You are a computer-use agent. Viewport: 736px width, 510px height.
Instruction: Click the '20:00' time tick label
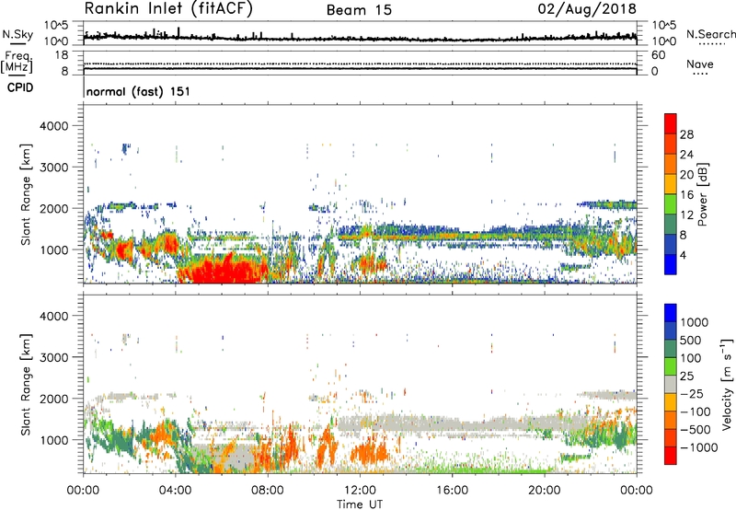(544, 491)
